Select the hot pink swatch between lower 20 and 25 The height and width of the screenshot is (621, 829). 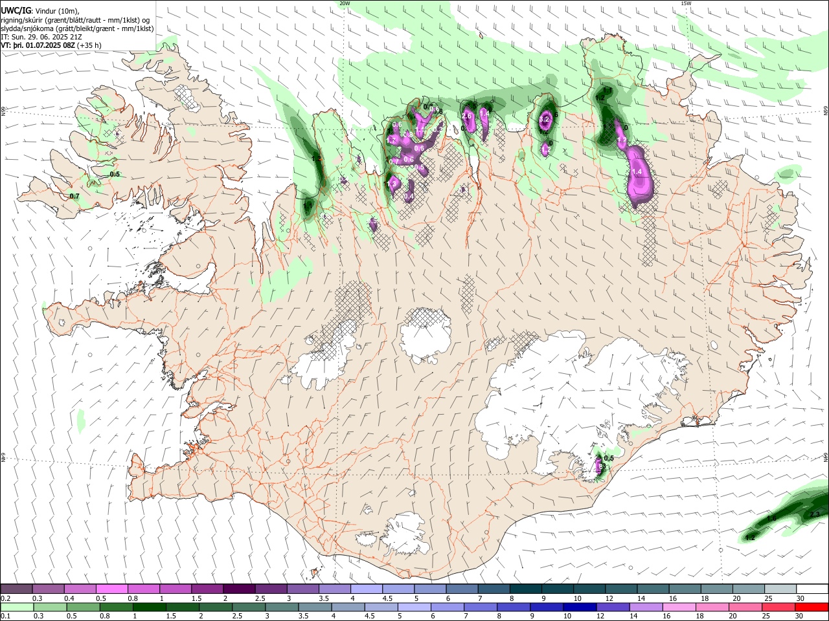745,607
